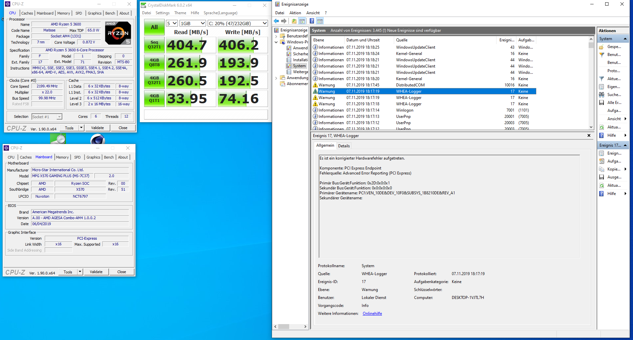Click Validate in the CPU-tab CPU-Z window
The height and width of the screenshot is (340, 633).
tap(97, 128)
